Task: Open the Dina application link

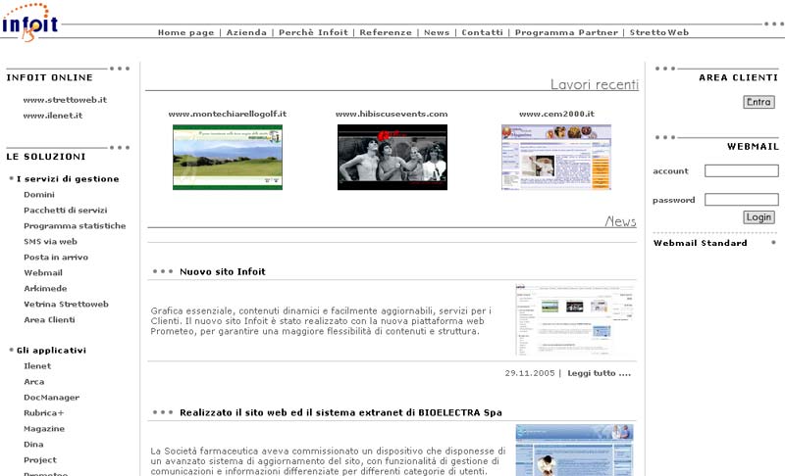Action: pos(33,445)
